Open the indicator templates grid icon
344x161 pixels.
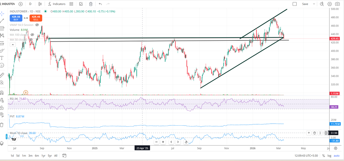(x=71, y=4)
